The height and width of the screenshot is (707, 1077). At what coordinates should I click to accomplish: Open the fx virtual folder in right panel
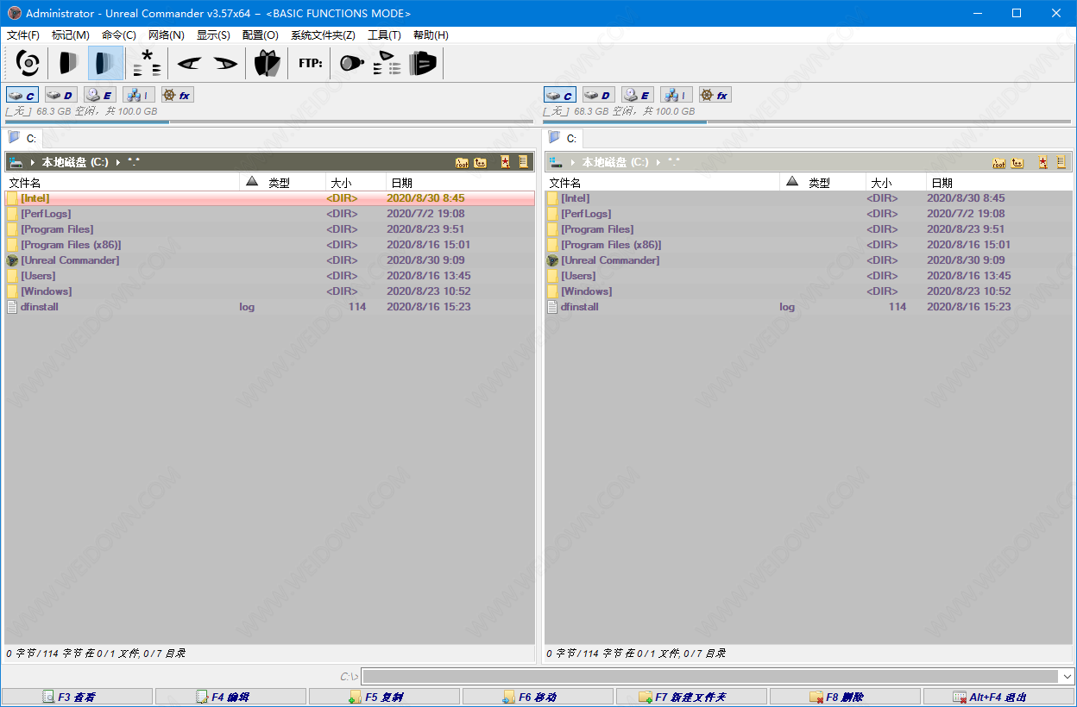coord(715,95)
